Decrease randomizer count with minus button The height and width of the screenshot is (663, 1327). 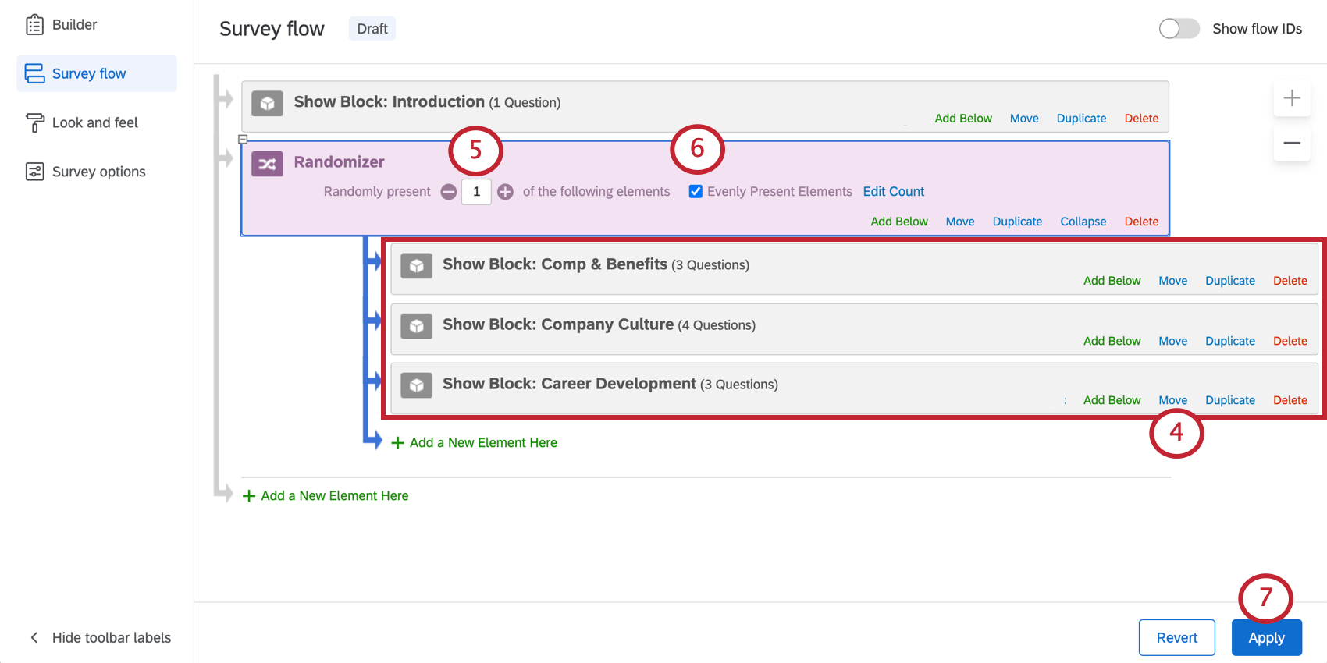449,192
